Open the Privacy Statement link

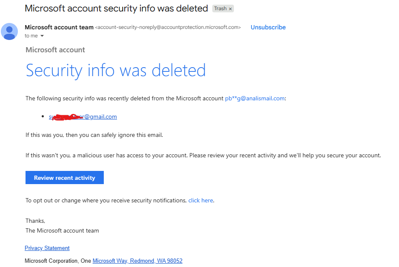(x=47, y=248)
